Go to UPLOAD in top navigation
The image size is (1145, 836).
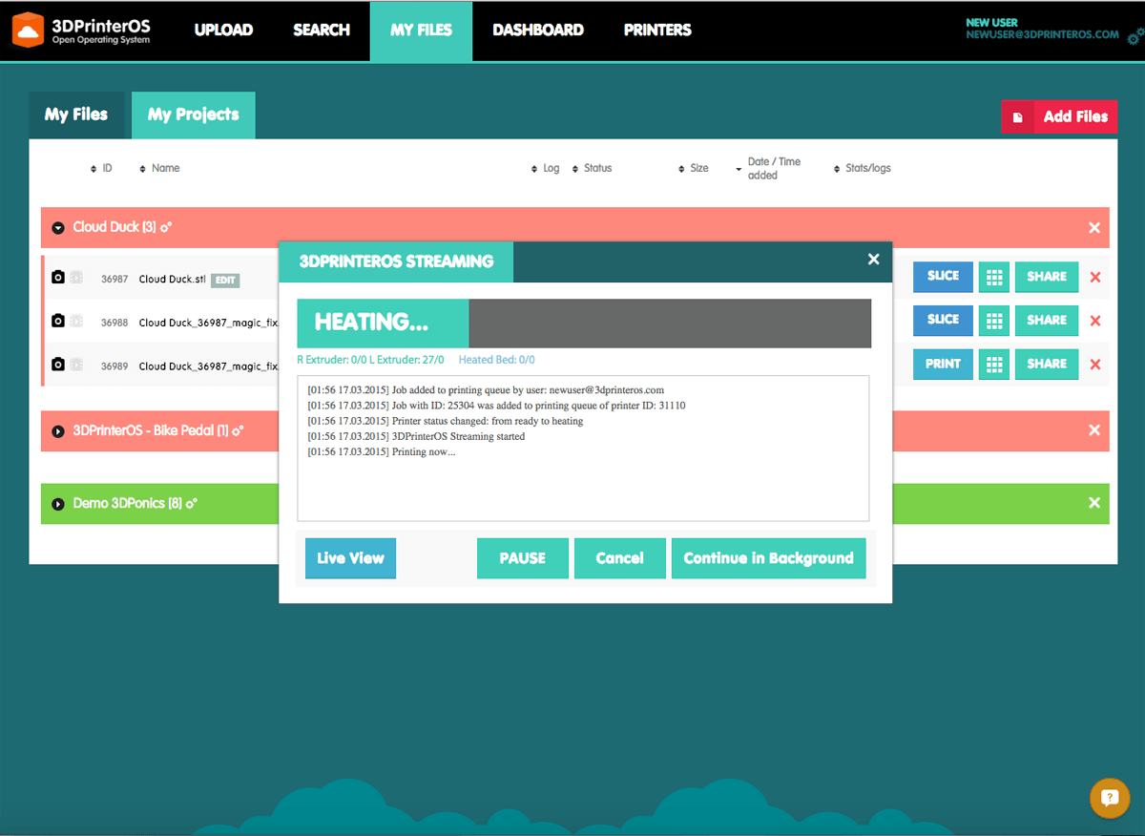223,31
